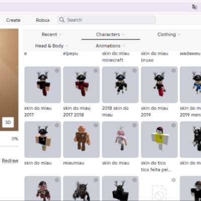Select the skin do miau 2019 thumbnail
201x201 pixels.
click(159, 85)
